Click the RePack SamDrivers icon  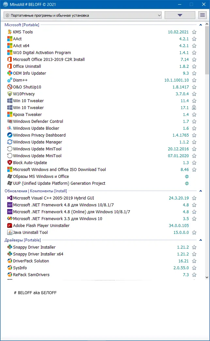(x=10, y=275)
